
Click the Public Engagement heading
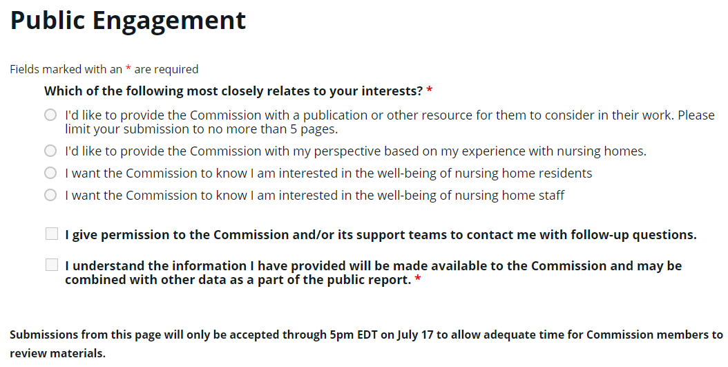point(128,21)
